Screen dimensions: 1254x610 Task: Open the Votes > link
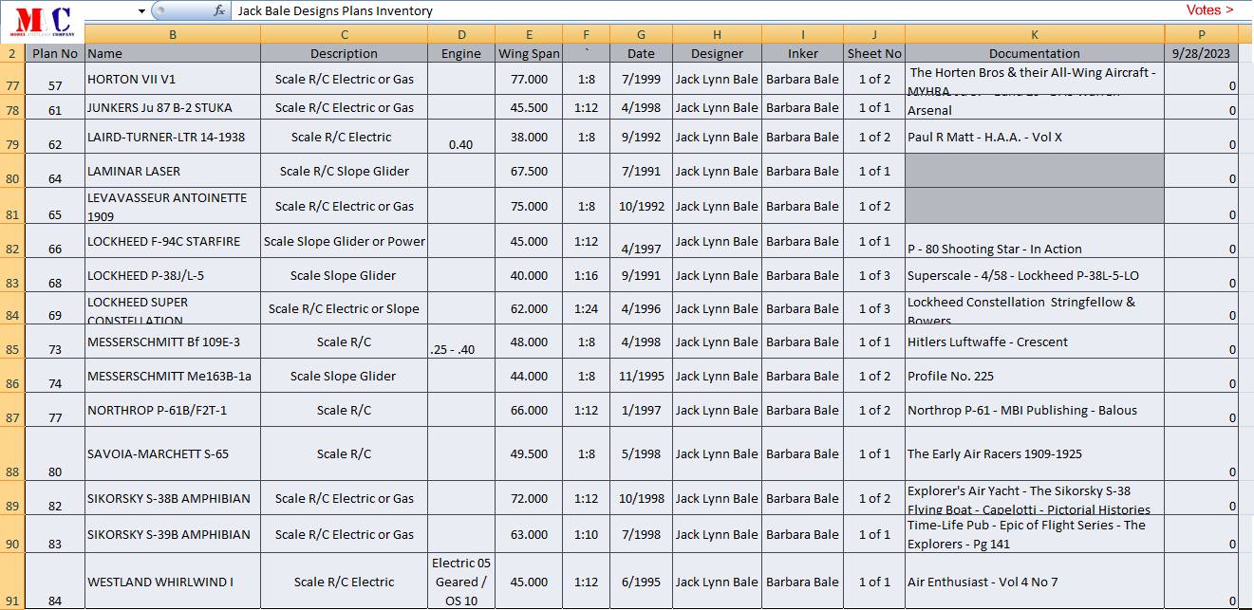(1209, 10)
